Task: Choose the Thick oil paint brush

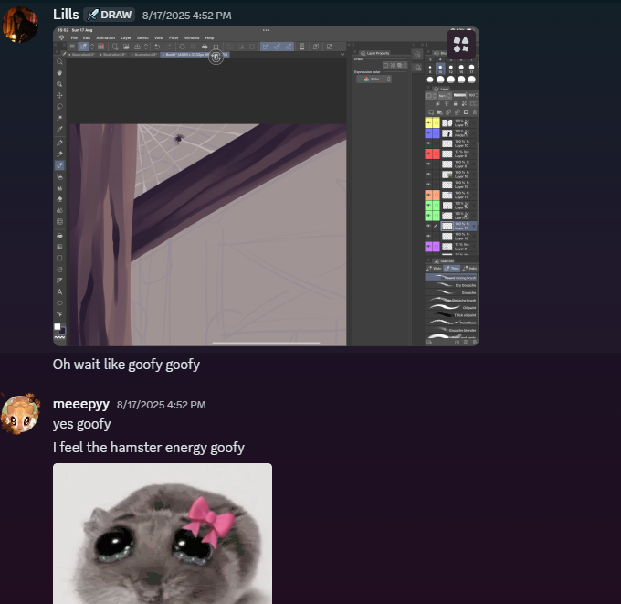Action: [451, 315]
